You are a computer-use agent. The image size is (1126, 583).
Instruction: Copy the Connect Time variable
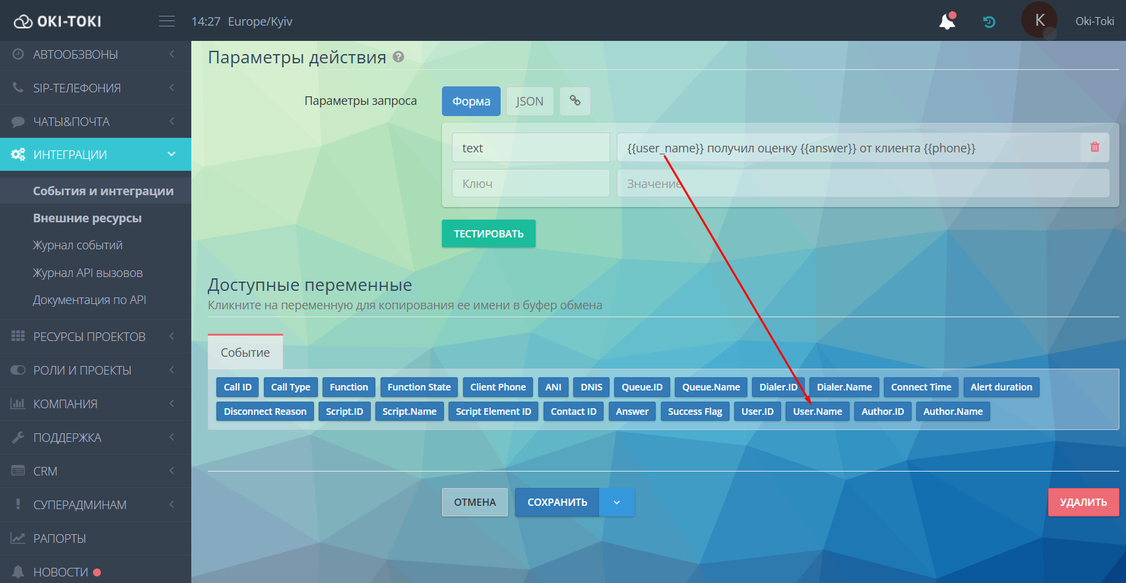pyautogui.click(x=921, y=386)
